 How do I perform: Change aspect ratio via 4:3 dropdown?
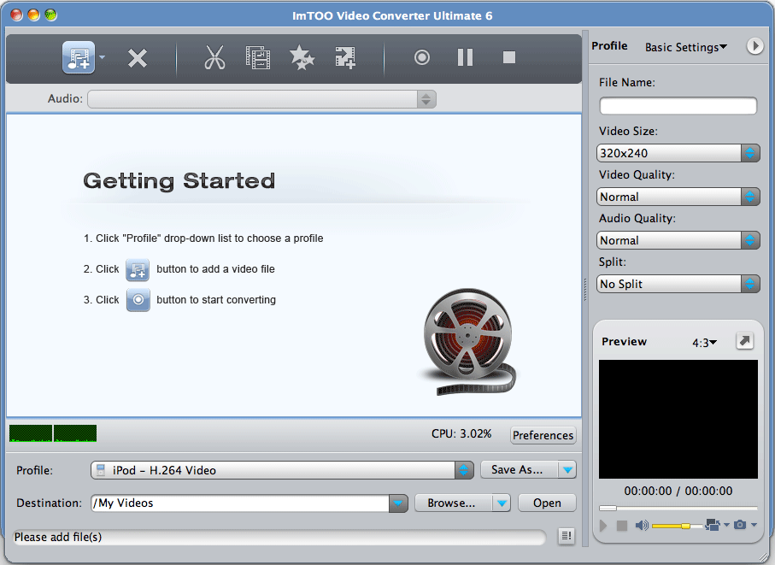point(703,342)
